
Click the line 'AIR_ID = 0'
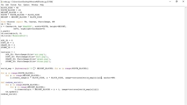(7, 41)
